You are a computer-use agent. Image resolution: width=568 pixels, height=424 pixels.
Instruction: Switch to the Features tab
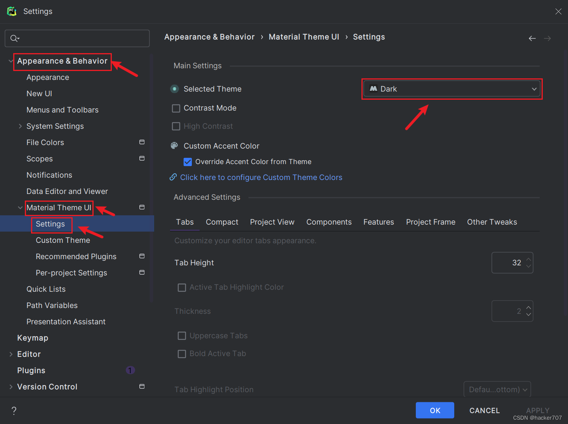(x=379, y=222)
